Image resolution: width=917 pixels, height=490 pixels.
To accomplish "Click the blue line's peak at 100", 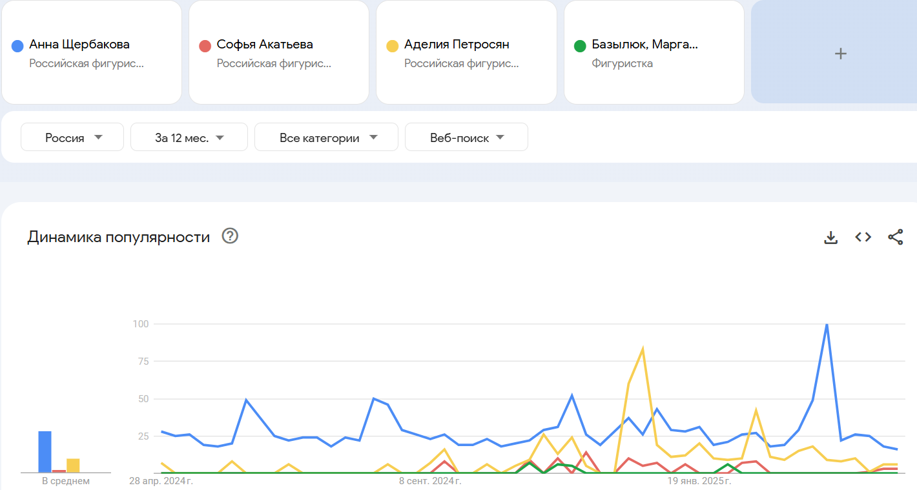I will (827, 325).
